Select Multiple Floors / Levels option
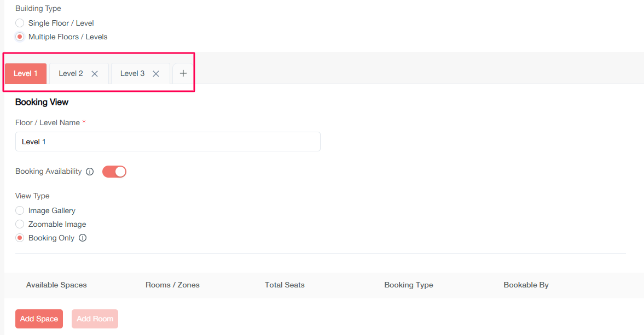The width and height of the screenshot is (644, 335). 20,37
